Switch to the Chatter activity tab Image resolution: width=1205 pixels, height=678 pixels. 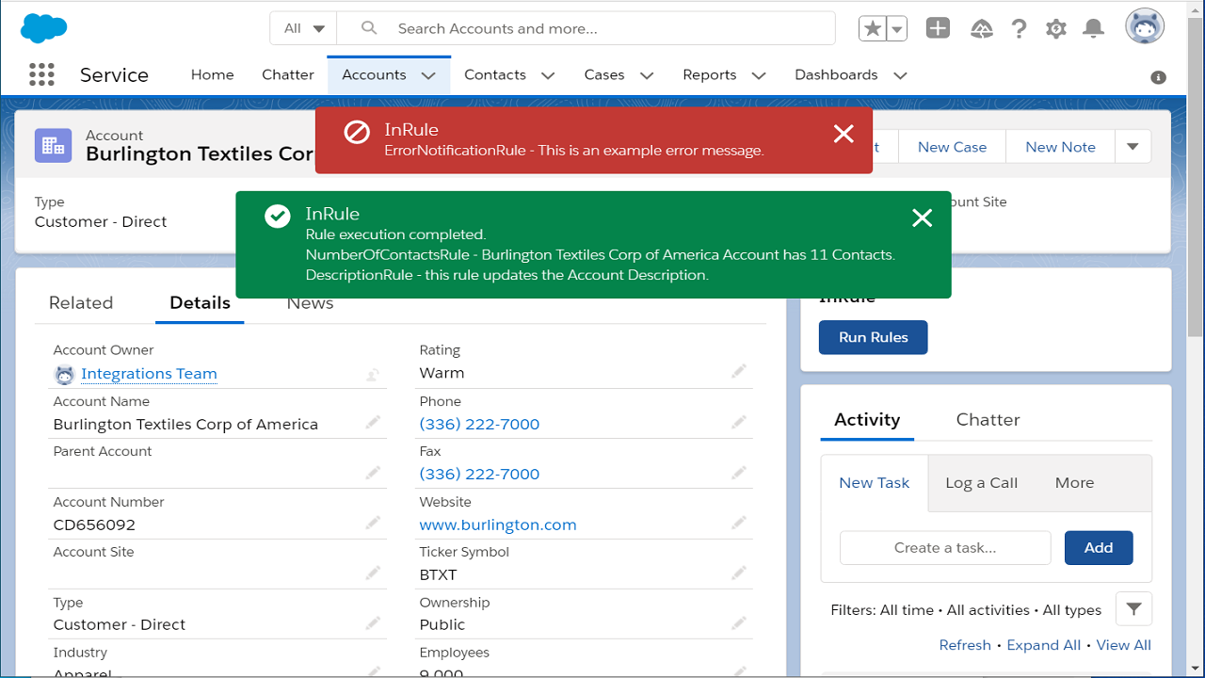[988, 419]
